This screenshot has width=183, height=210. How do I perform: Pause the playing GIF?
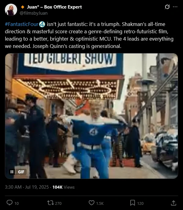12,172
